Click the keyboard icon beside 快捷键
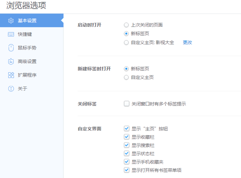 coord(11,34)
